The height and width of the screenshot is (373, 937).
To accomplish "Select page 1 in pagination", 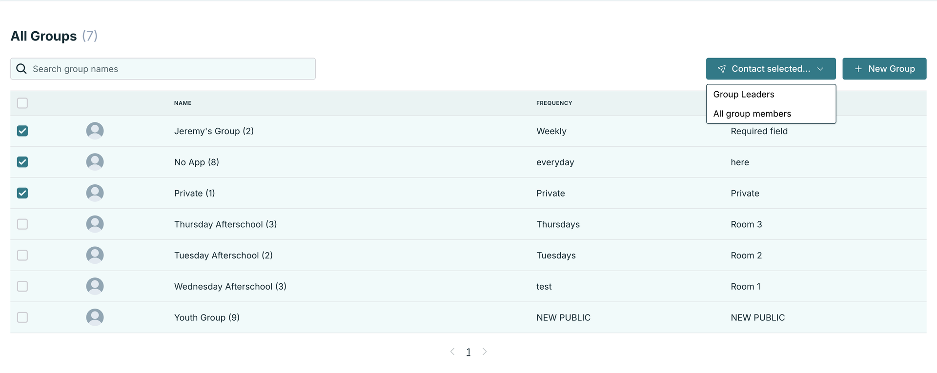I will click(468, 352).
